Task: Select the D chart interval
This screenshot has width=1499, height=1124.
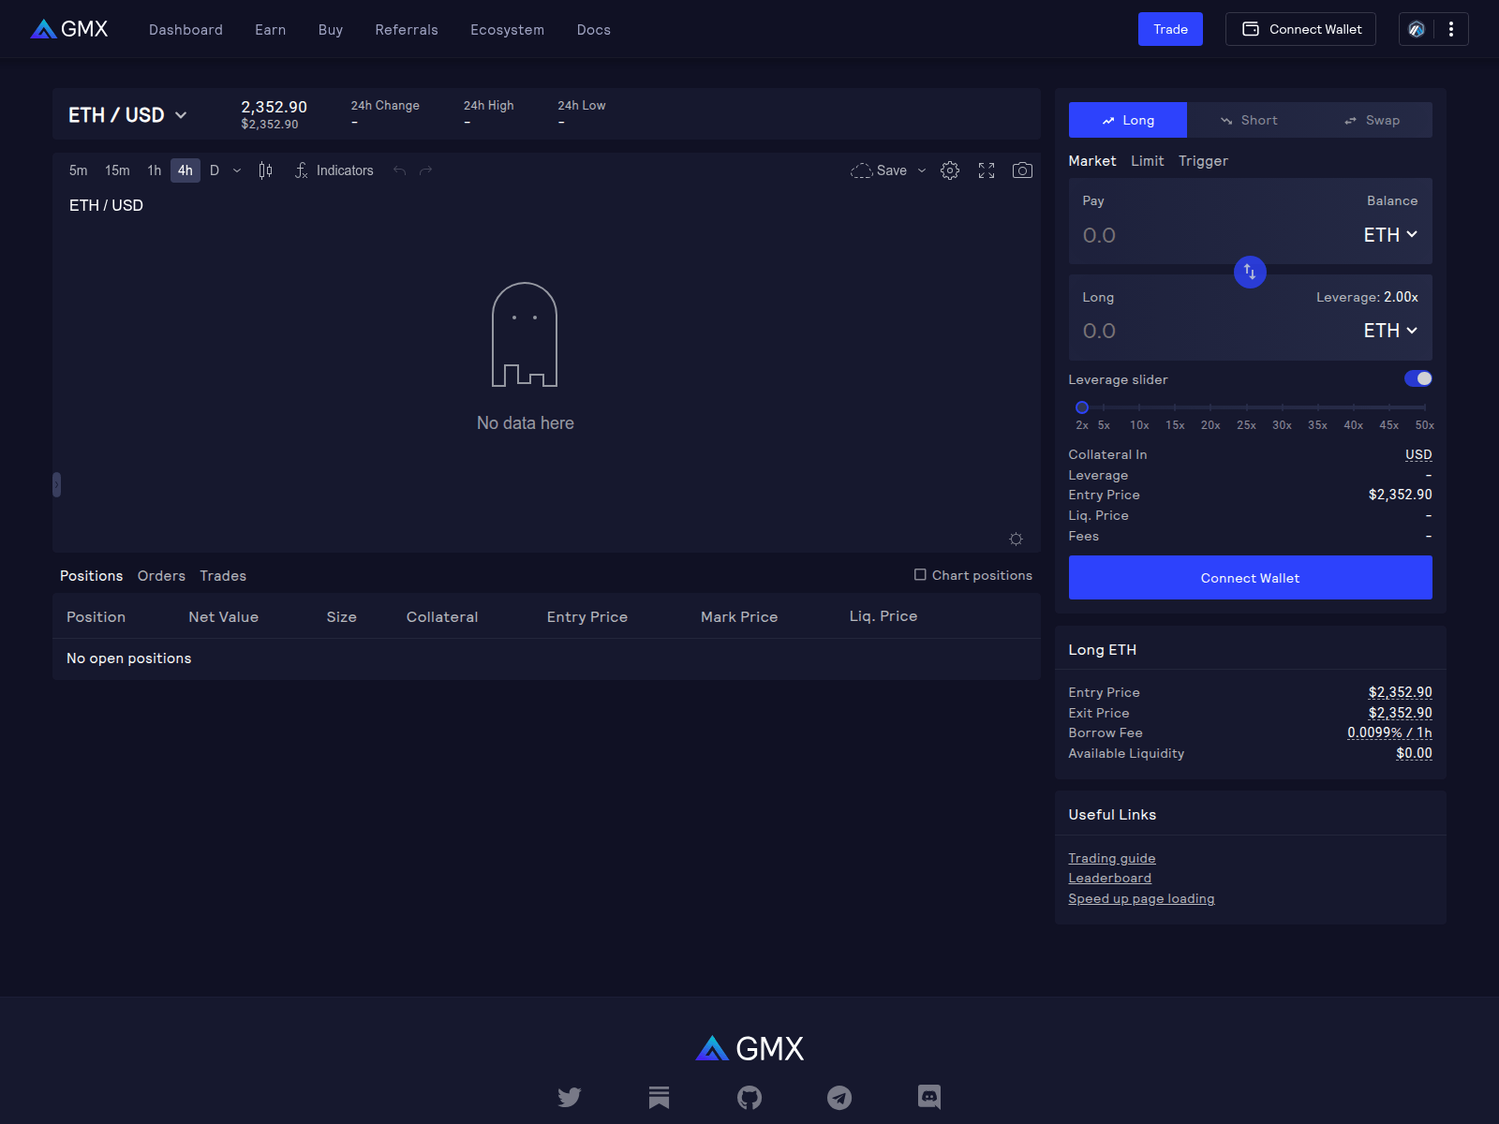Action: pos(215,170)
